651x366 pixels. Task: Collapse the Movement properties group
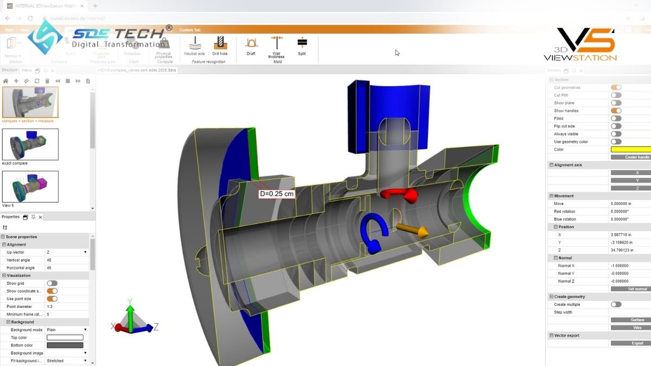pos(551,196)
